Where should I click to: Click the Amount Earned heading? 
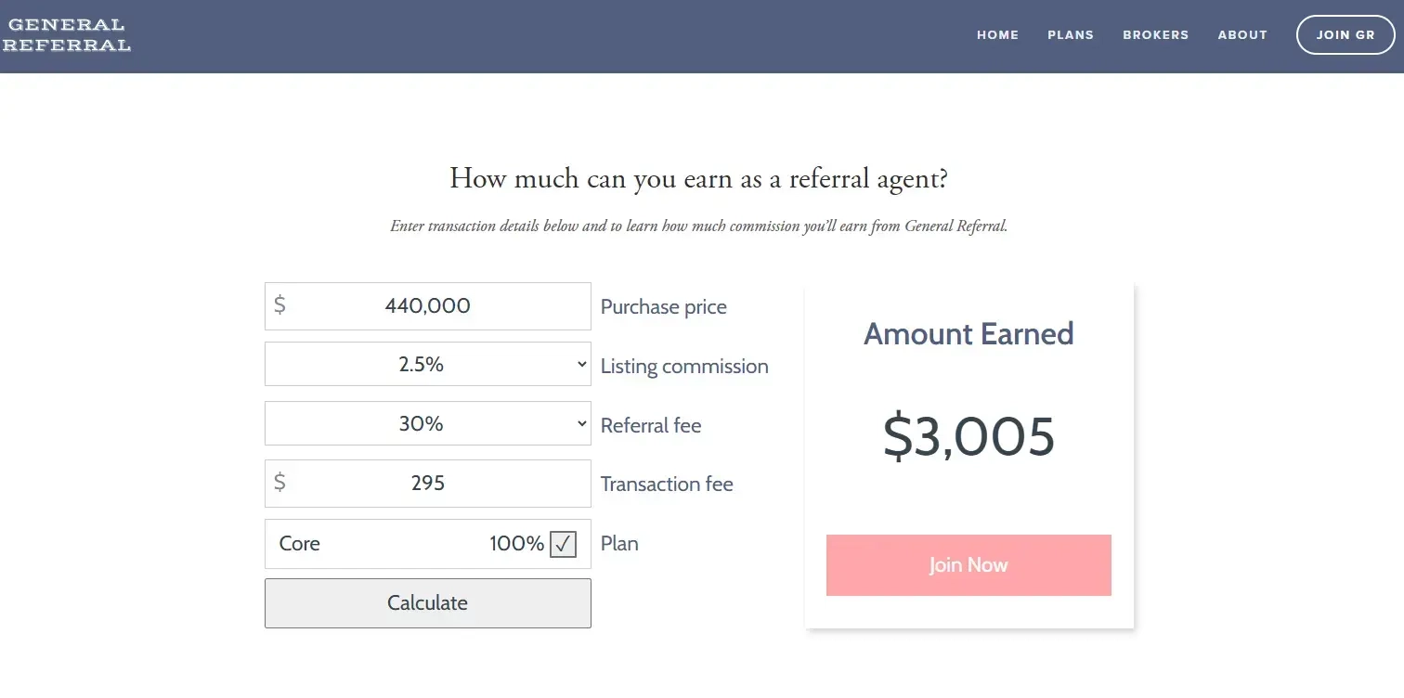[968, 334]
